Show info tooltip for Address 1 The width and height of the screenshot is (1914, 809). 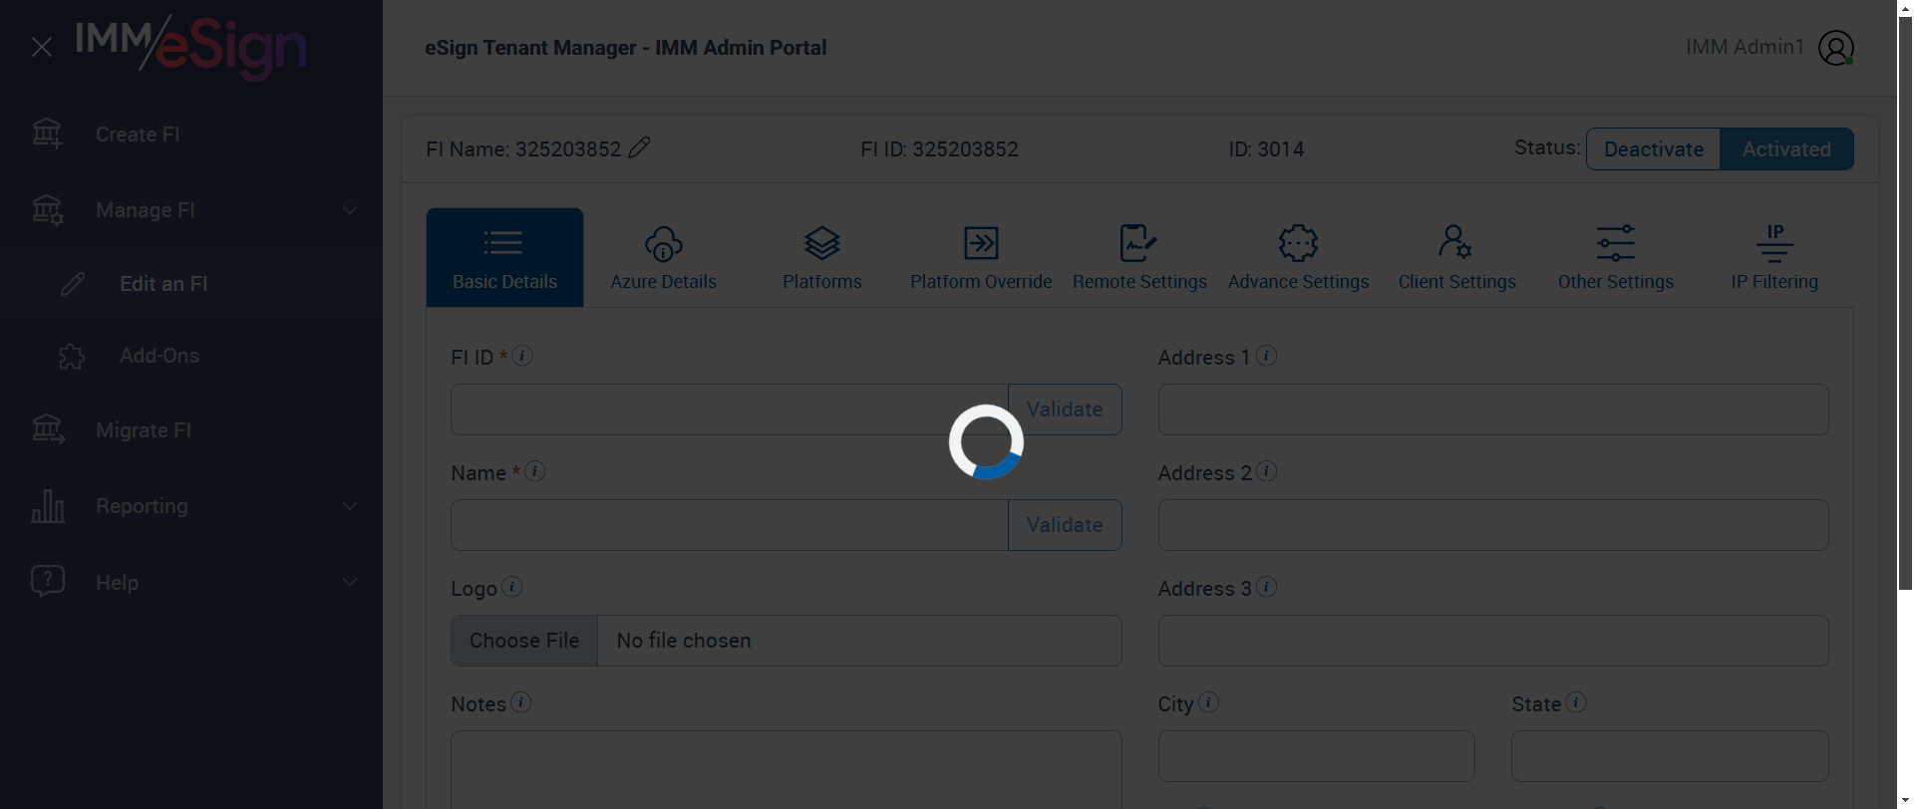click(1267, 356)
